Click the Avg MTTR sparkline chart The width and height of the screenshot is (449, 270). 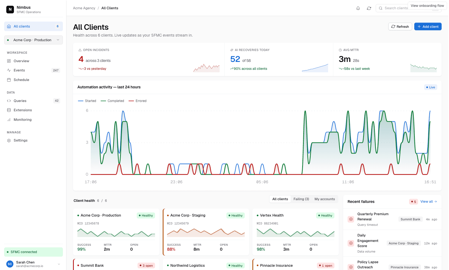tap(424, 68)
